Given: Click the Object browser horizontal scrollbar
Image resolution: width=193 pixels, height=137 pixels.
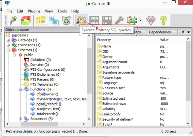Looking at the screenshot, I should [x=39, y=124].
